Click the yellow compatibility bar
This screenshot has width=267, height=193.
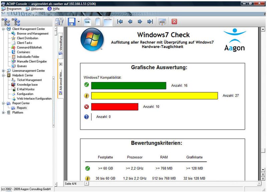pyautogui.click(x=155, y=96)
